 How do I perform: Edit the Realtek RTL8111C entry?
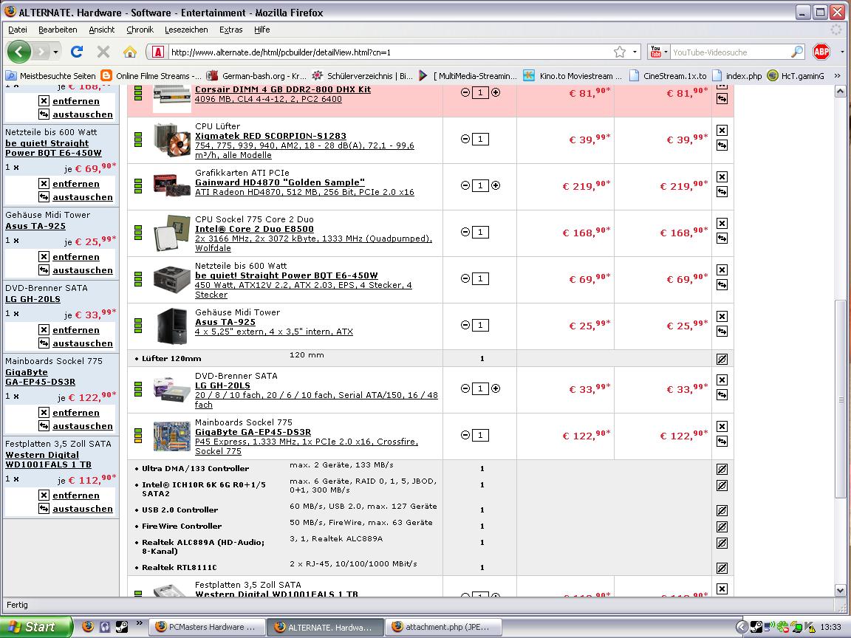point(722,568)
